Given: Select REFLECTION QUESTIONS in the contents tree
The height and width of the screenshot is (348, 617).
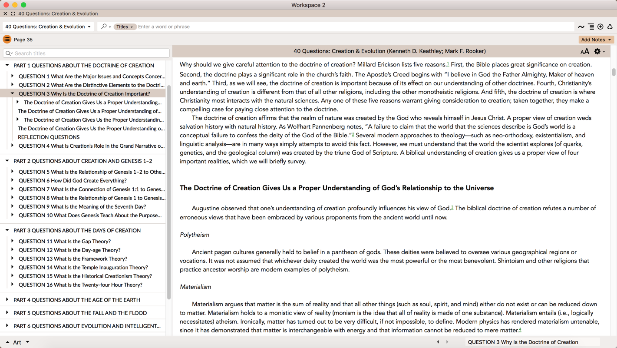Looking at the screenshot, I should [49, 137].
